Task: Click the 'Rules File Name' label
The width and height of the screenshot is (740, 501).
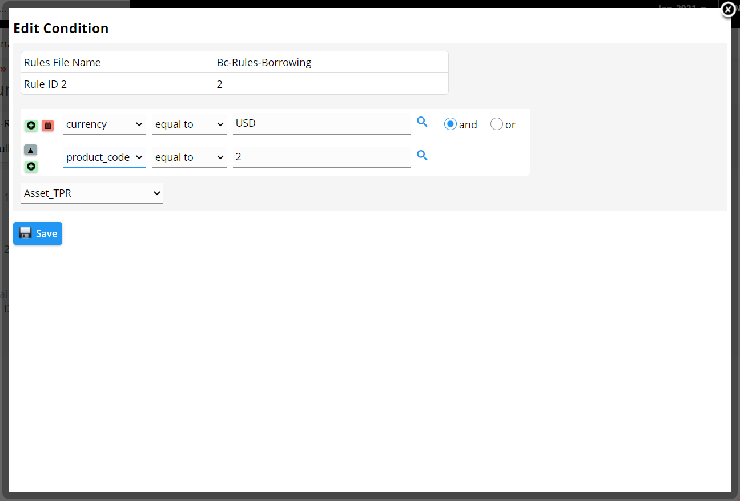Action: [x=62, y=63]
